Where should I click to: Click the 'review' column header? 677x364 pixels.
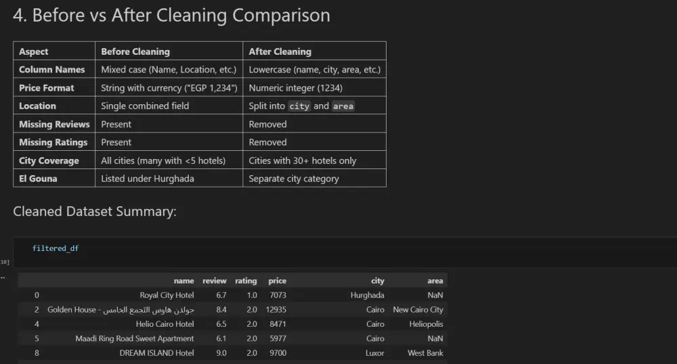pos(215,281)
